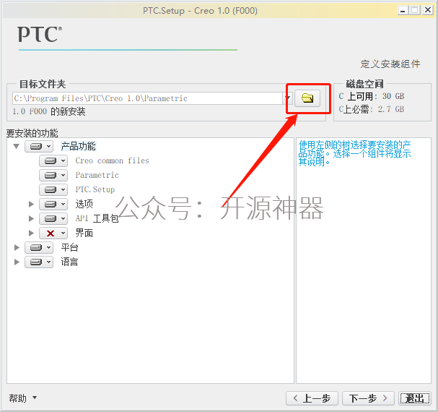Expand the 界面 tree node

(31, 233)
